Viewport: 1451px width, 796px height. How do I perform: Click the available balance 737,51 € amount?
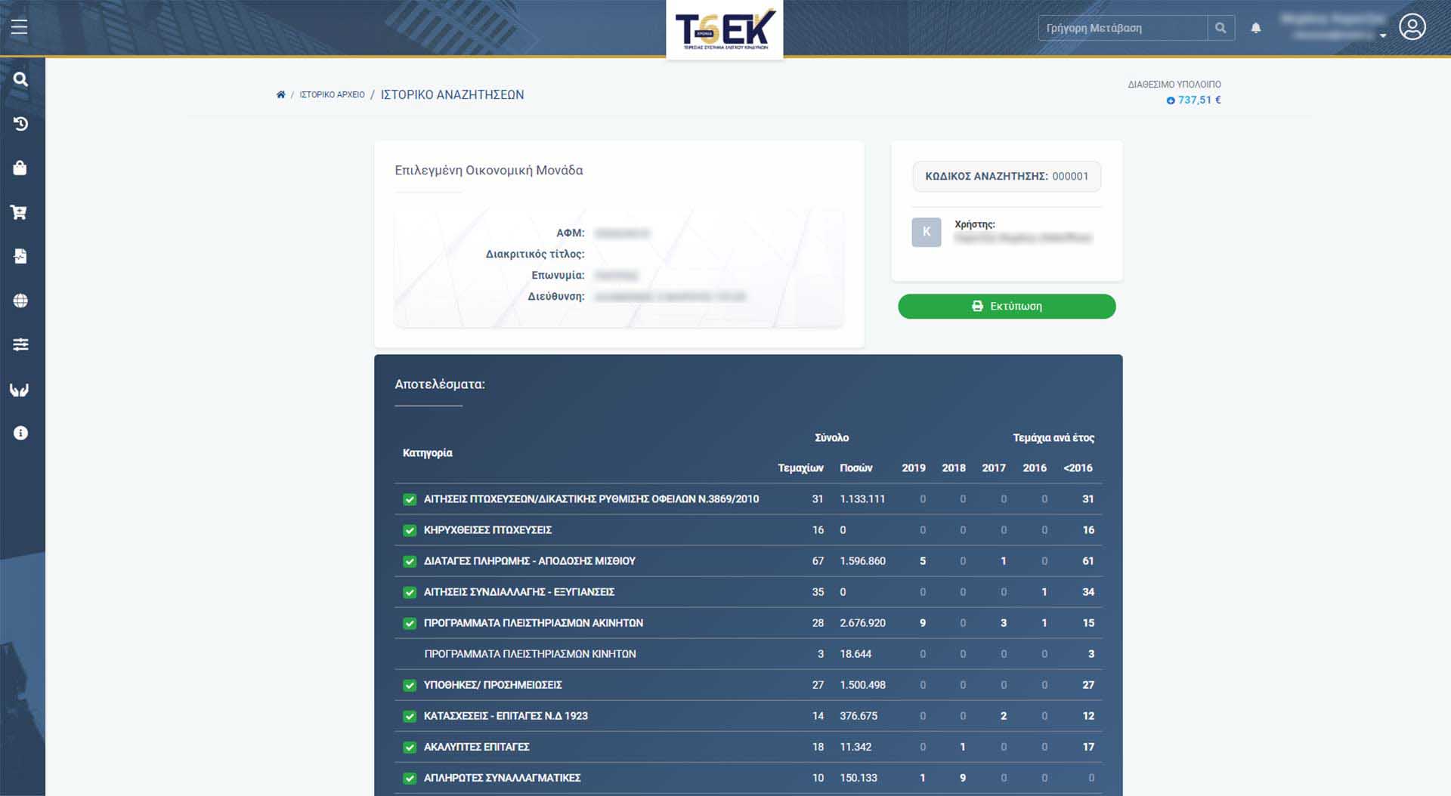click(x=1199, y=100)
